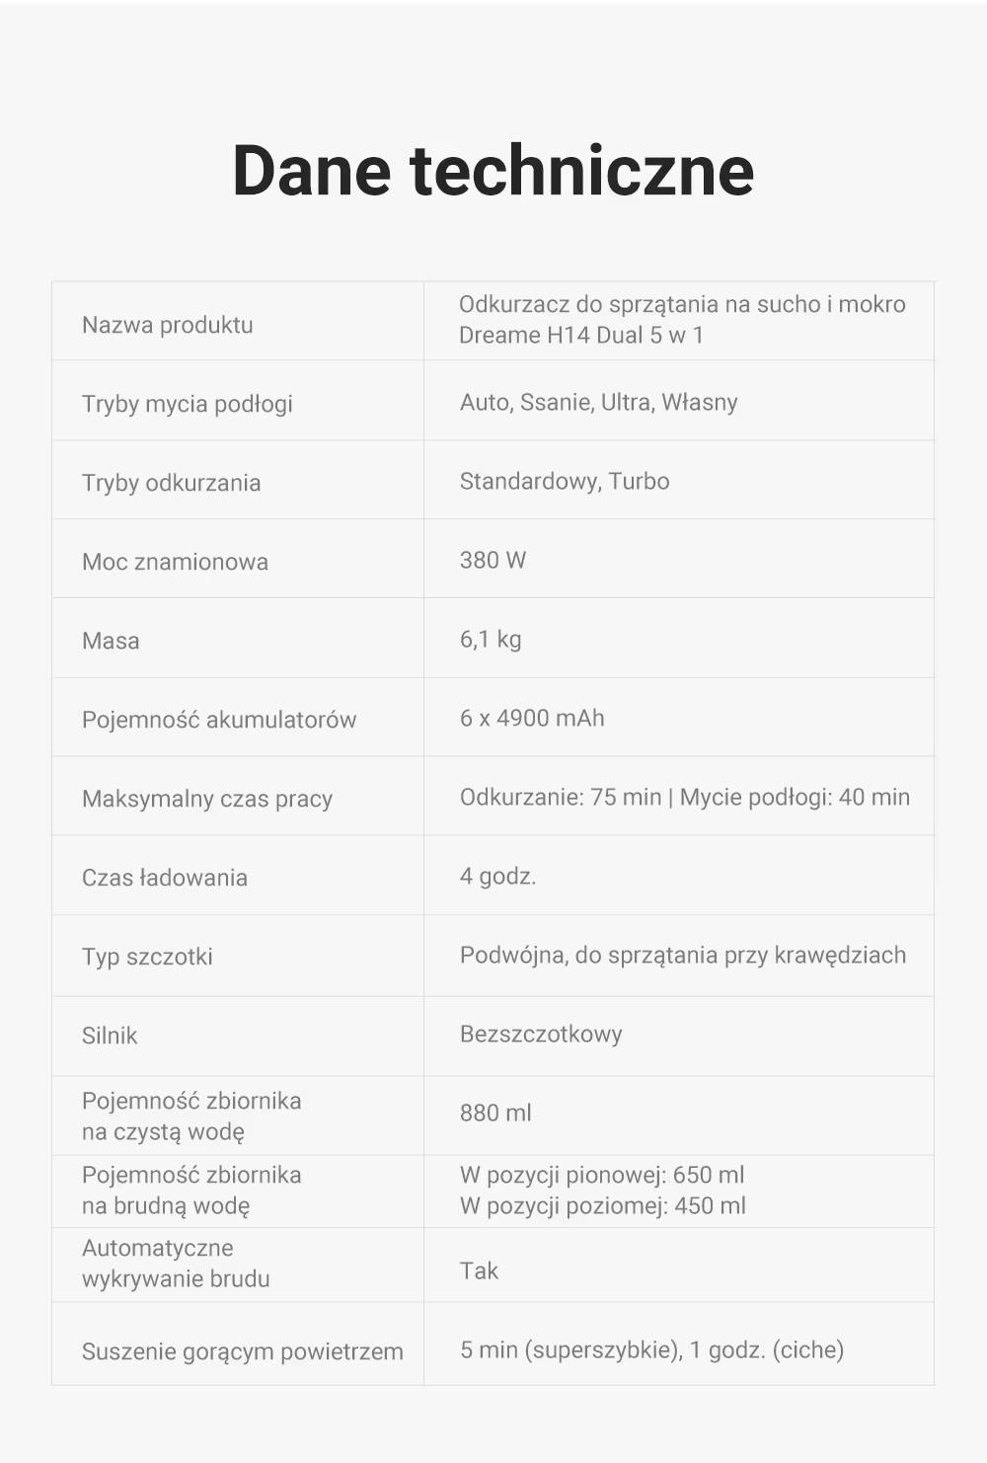Click the "6,1 kg" mass value
Viewport: 987px width, 1463px height.
490,639
